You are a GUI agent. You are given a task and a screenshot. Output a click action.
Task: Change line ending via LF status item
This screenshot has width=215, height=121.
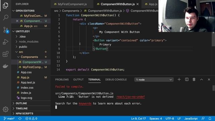point(179,119)
